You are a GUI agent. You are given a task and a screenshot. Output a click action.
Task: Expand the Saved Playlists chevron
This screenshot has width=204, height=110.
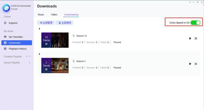30,63
